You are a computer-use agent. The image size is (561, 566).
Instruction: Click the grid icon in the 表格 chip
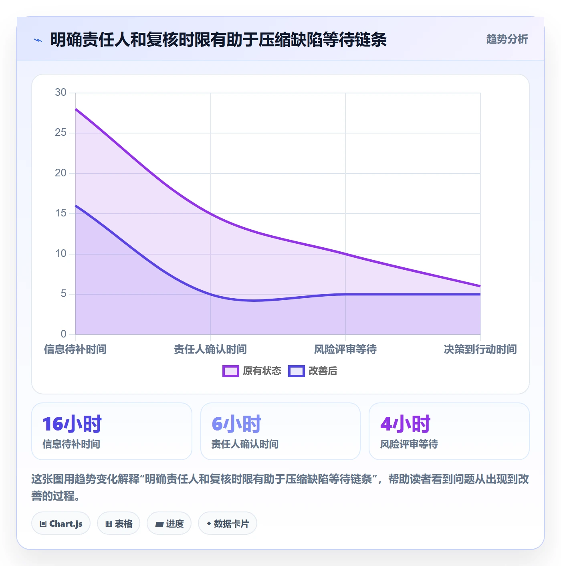(x=109, y=524)
